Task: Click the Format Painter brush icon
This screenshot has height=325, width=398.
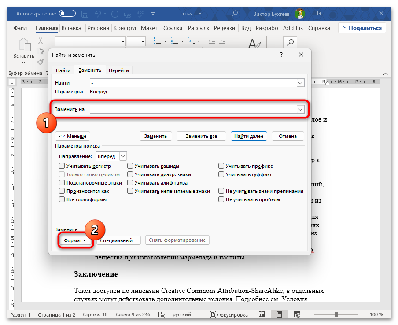Action: 41,62
